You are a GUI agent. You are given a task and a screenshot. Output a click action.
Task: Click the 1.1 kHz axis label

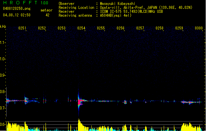coord(2,43)
